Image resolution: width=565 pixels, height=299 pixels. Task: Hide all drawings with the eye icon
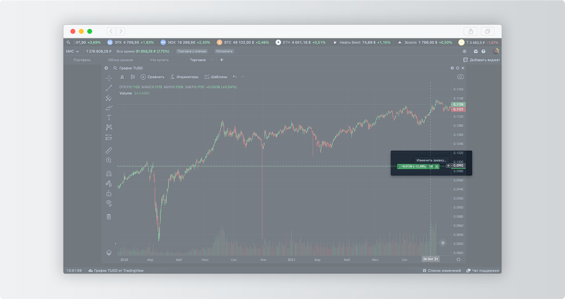(x=109, y=203)
